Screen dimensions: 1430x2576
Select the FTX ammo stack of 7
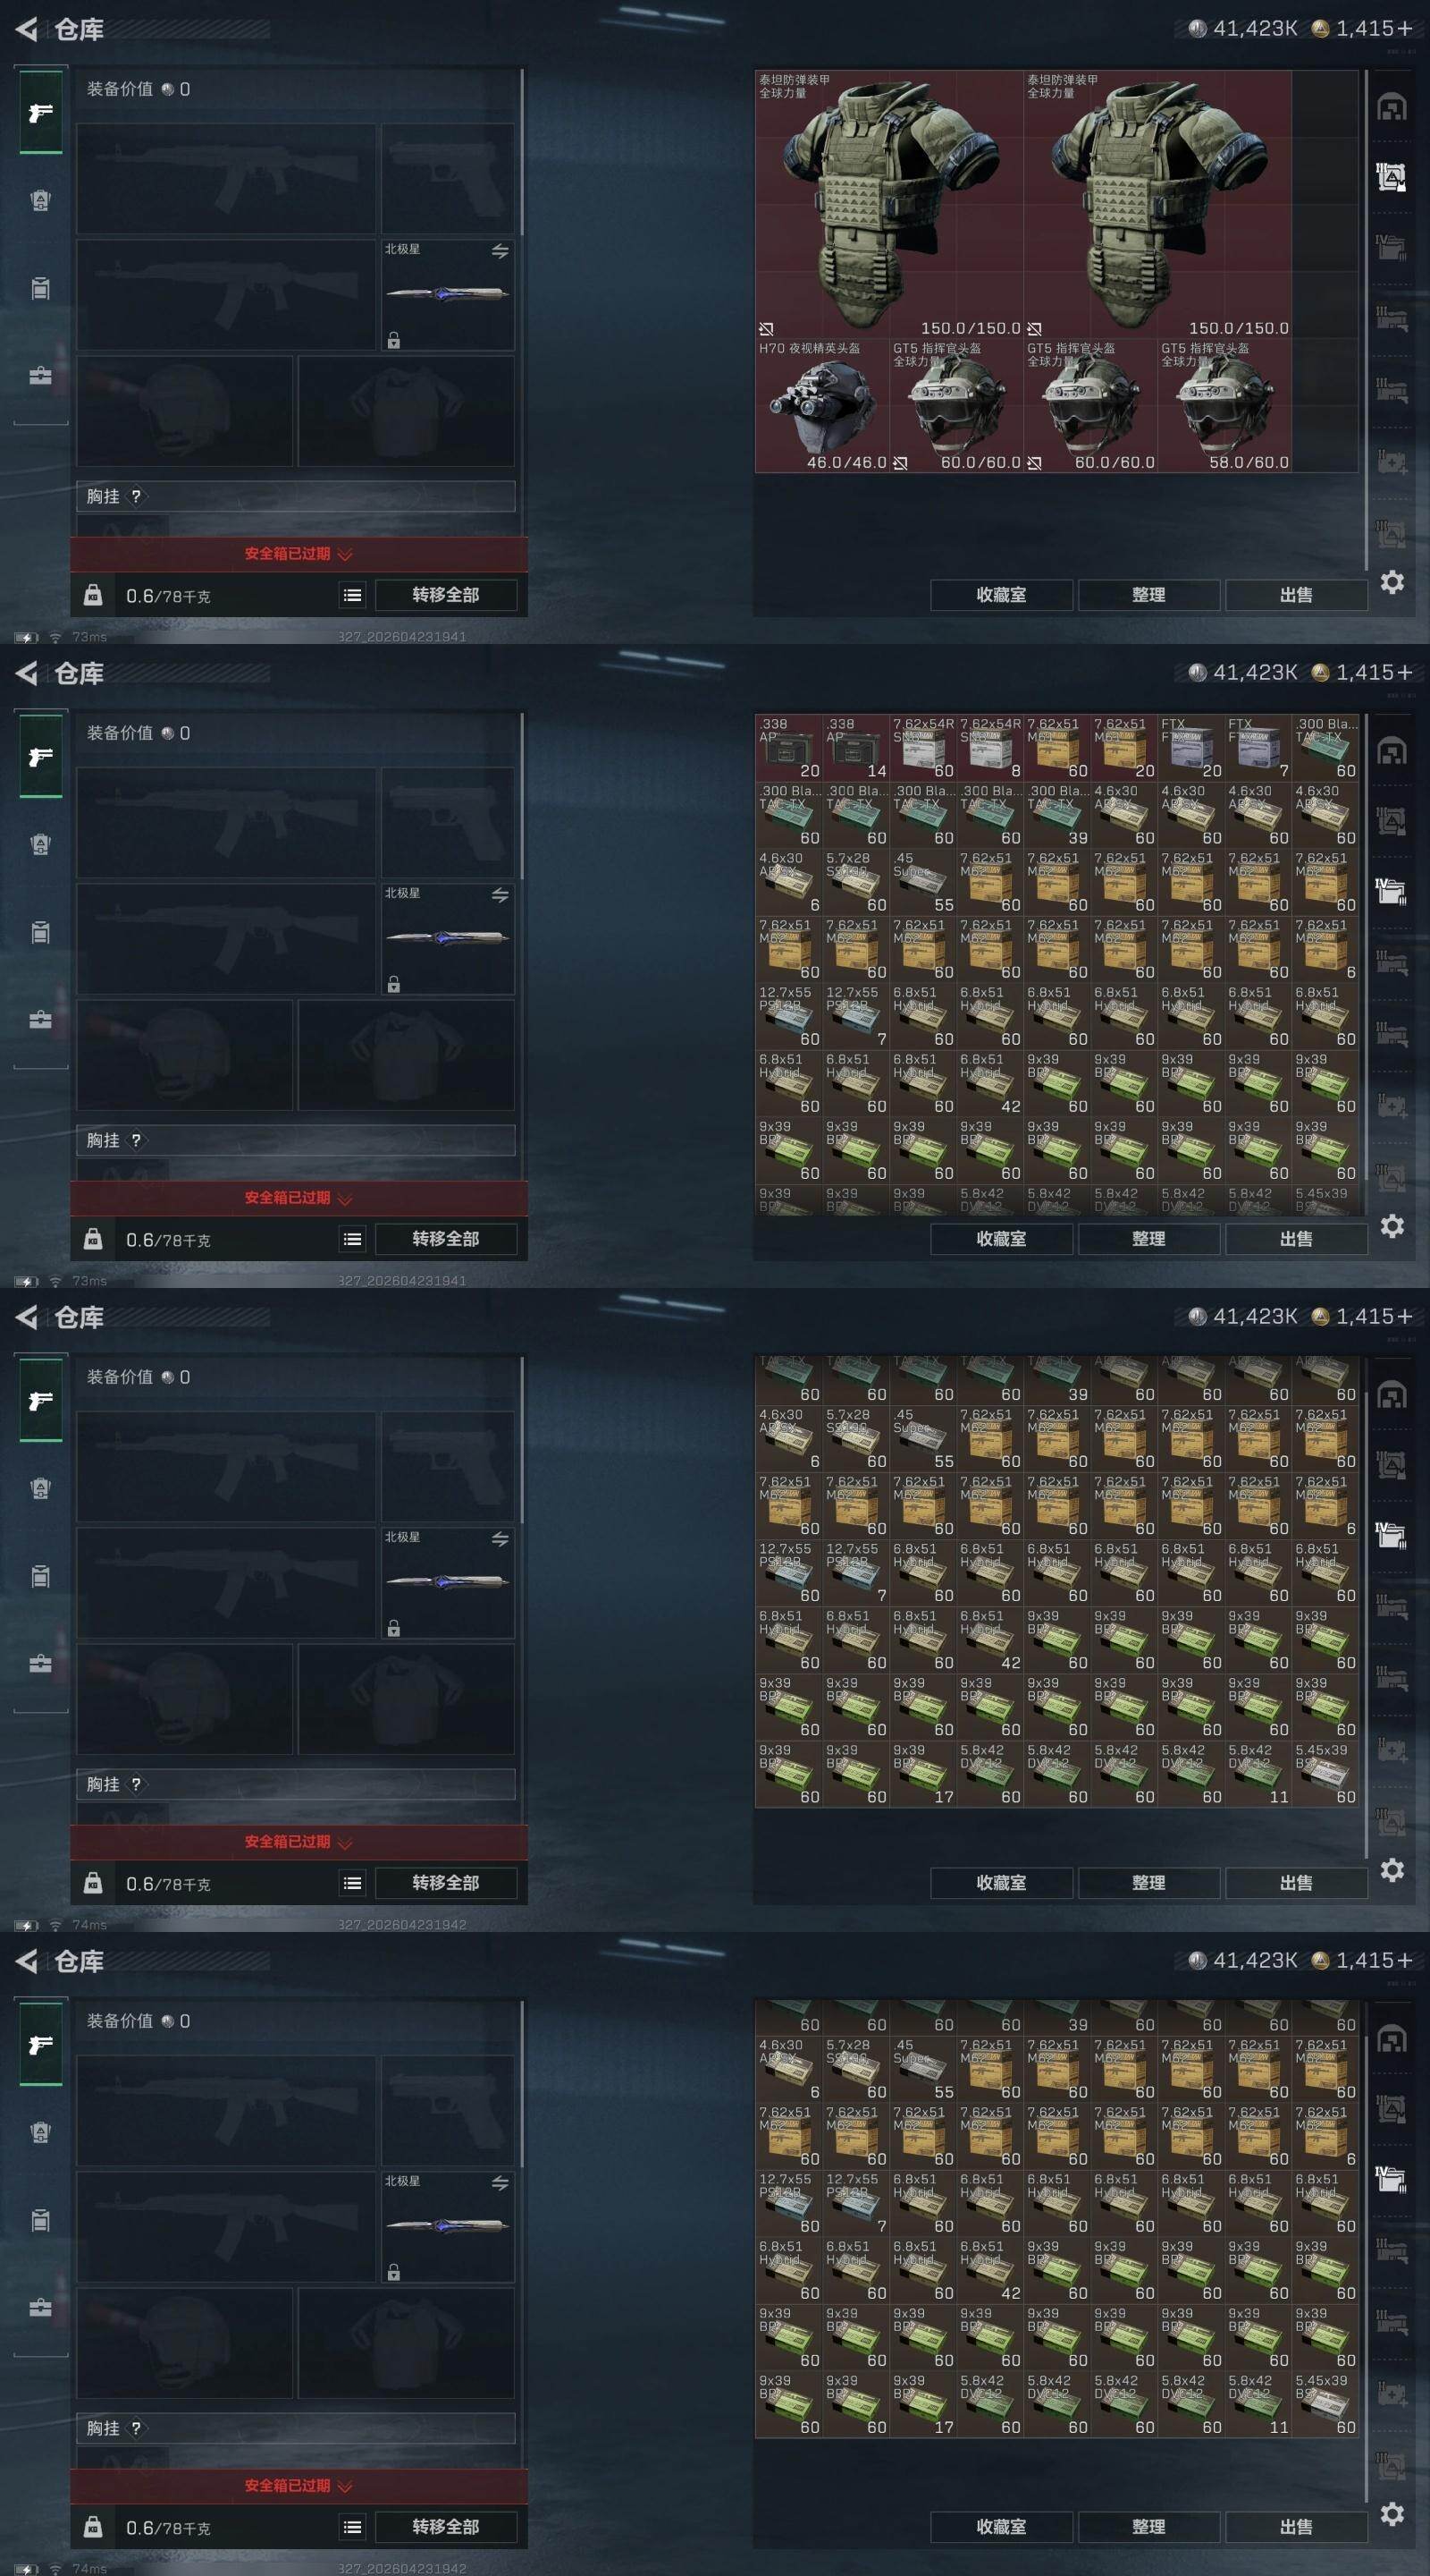(1258, 747)
